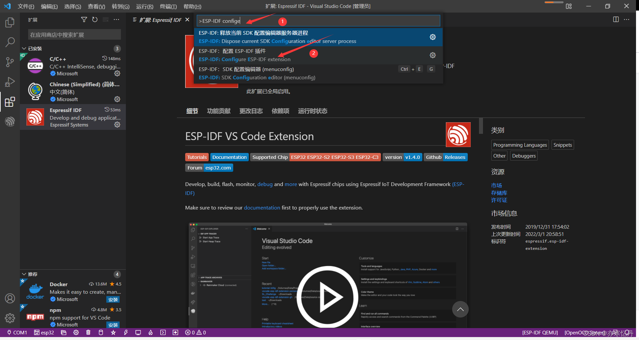Viewport: 639px width, 340px height.
Task: Configure keybinding gear for Configure ESP-IDF extension
Action: pyautogui.click(x=433, y=55)
